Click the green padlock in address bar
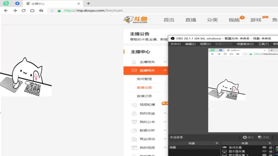278x156 pixels. point(59,11)
